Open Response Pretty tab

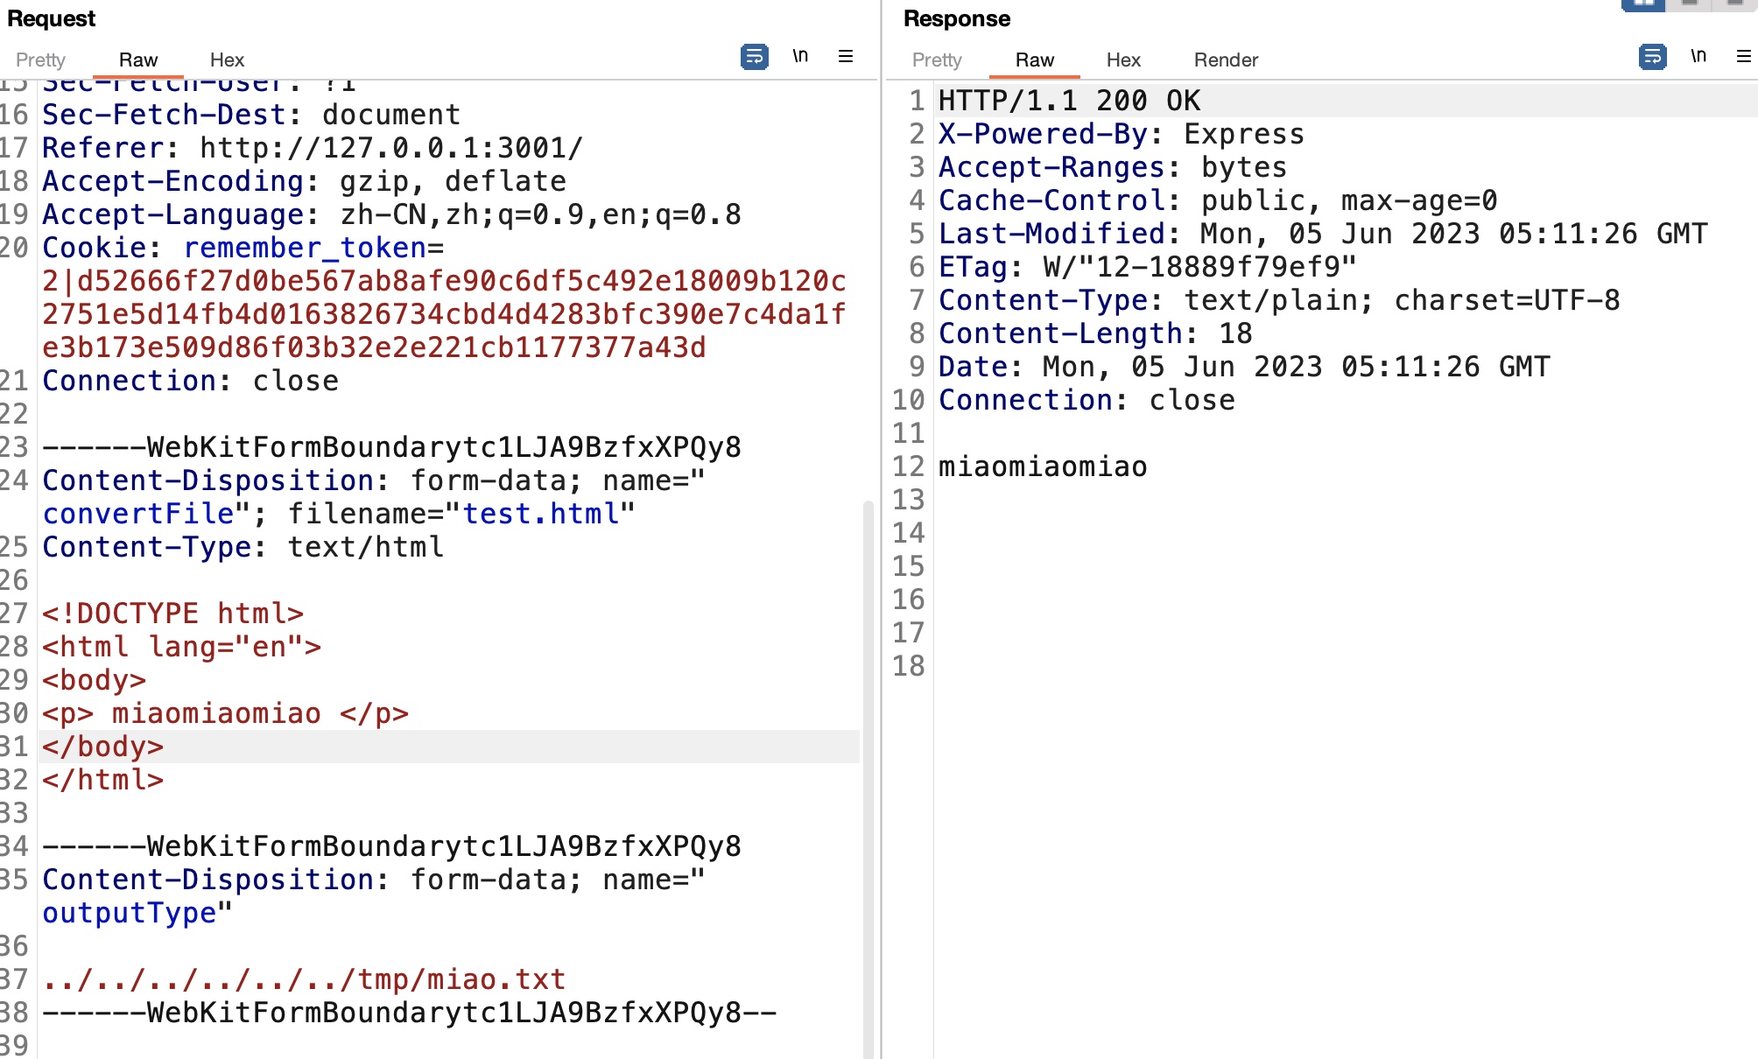coord(937,60)
